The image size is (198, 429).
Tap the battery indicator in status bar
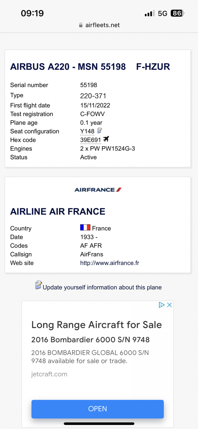pos(178,13)
